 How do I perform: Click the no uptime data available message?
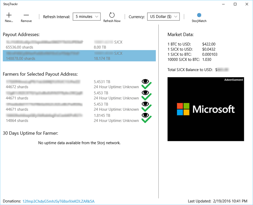click(x=79, y=143)
